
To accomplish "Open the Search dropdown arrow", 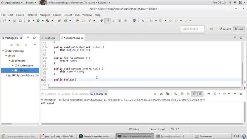I will (x=94, y=20).
